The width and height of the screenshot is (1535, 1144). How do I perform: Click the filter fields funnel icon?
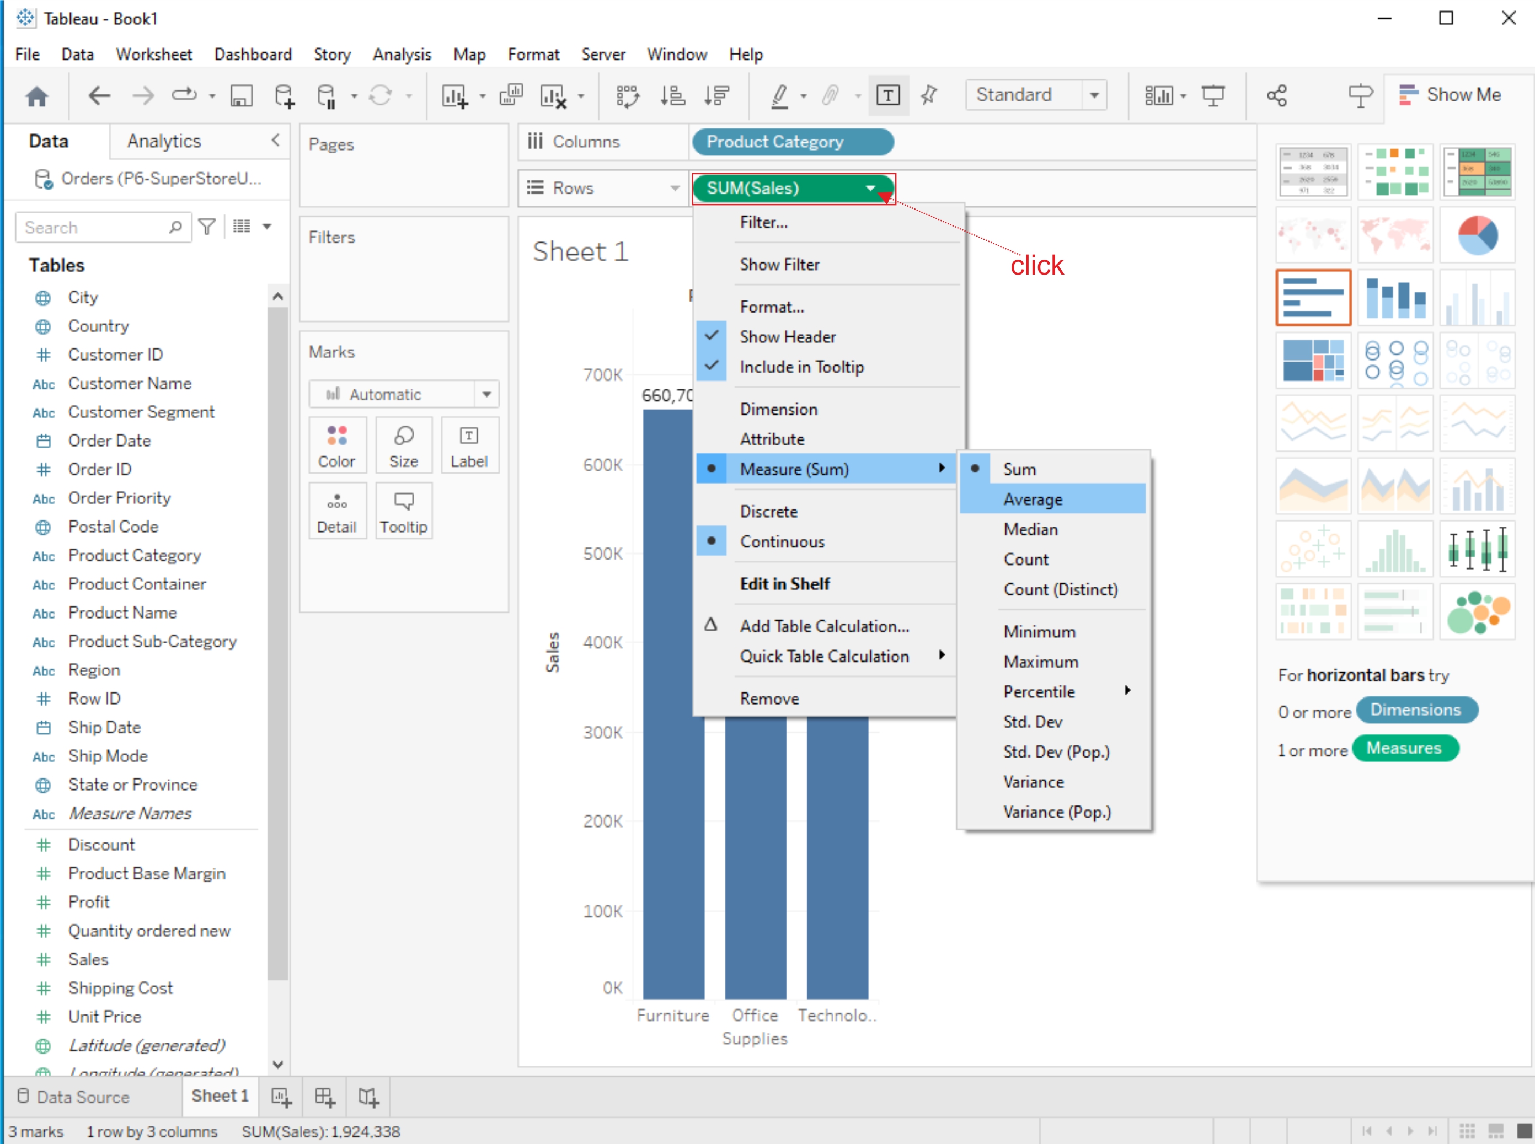point(207,227)
